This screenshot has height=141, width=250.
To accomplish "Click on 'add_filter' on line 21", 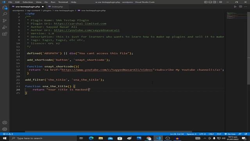I will pos(35,80).
